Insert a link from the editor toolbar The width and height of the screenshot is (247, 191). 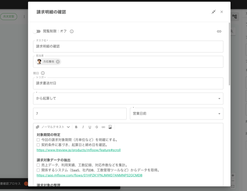[x=103, y=127]
